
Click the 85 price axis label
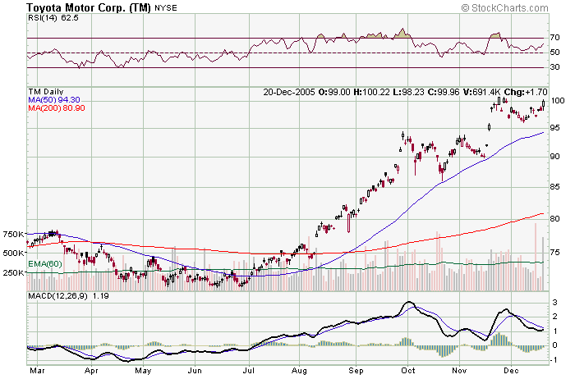click(x=555, y=187)
